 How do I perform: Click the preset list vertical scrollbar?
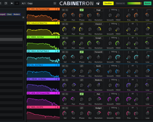click(x=24, y=68)
